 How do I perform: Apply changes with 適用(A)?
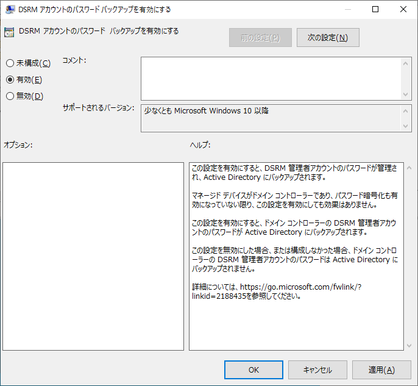[x=381, y=370]
